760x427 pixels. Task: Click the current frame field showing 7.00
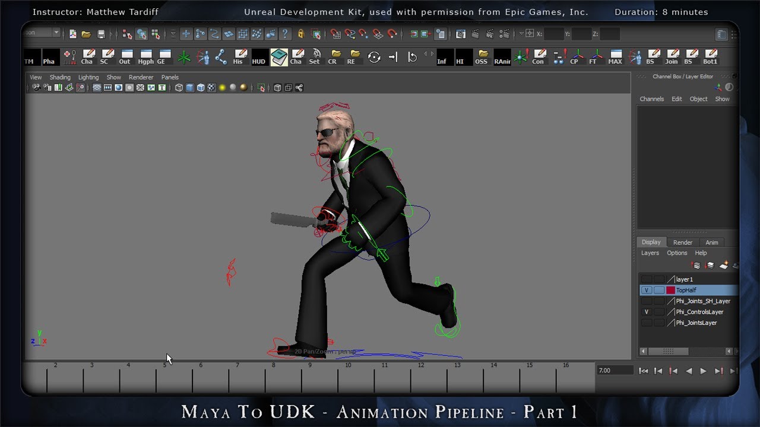(615, 371)
